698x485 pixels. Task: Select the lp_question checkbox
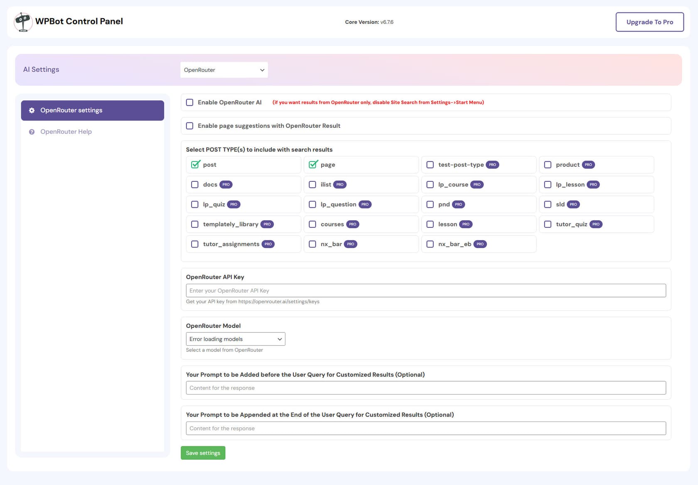(312, 205)
